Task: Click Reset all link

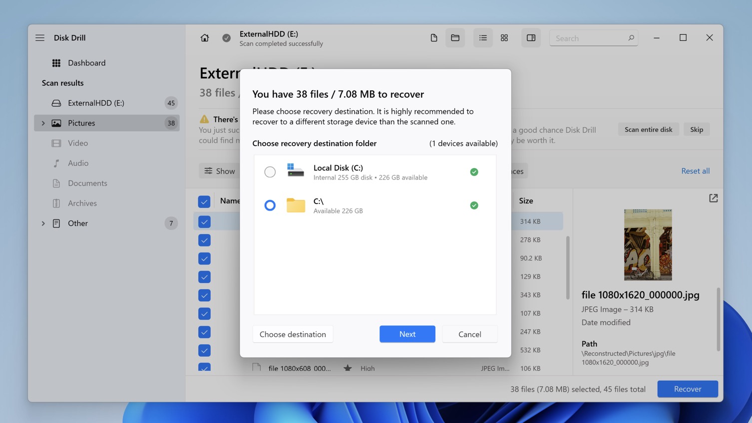Action: pos(695,171)
